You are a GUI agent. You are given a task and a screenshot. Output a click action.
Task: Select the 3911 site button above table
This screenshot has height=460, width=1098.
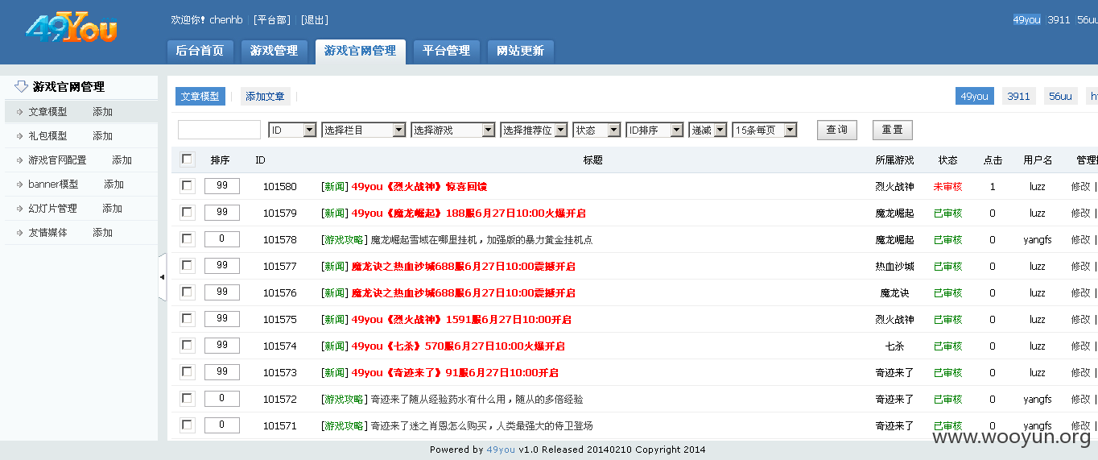pos(1019,97)
